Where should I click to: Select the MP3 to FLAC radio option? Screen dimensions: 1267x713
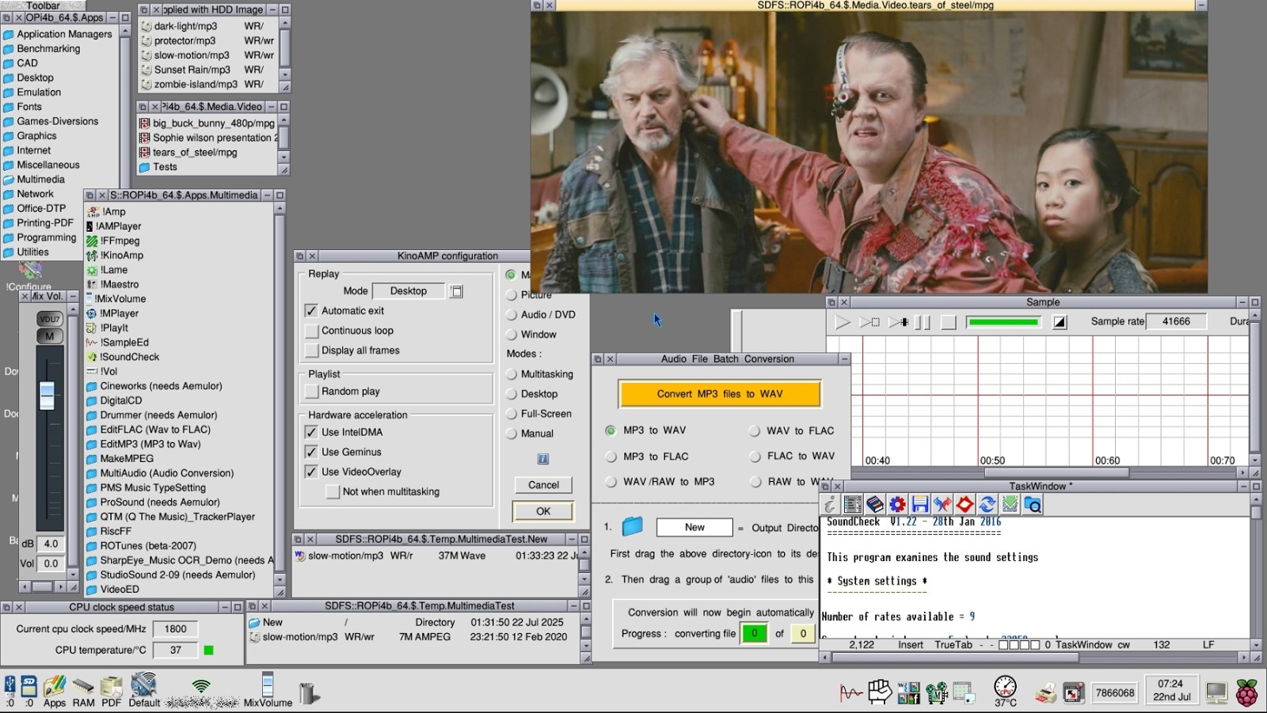click(x=611, y=457)
